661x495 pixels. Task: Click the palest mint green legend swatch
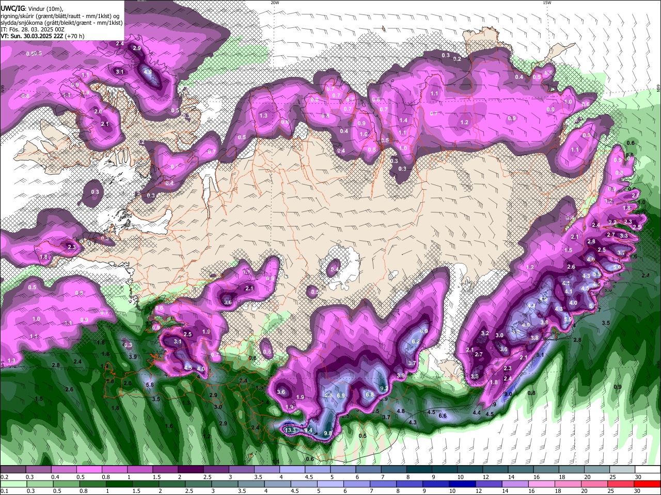pyautogui.click(x=13, y=484)
